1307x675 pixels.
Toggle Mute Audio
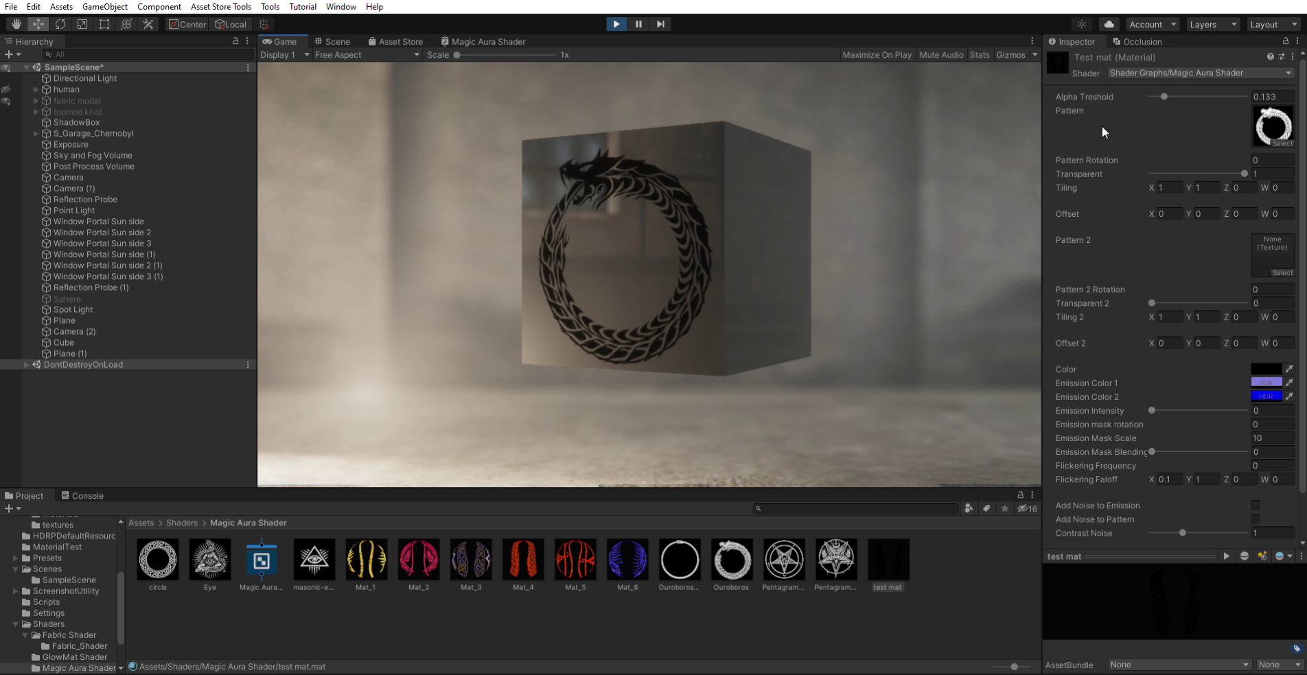click(x=941, y=55)
